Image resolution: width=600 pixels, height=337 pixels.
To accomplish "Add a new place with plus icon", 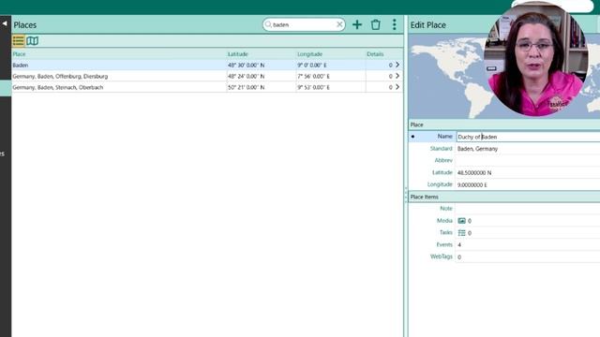I will [357, 24].
